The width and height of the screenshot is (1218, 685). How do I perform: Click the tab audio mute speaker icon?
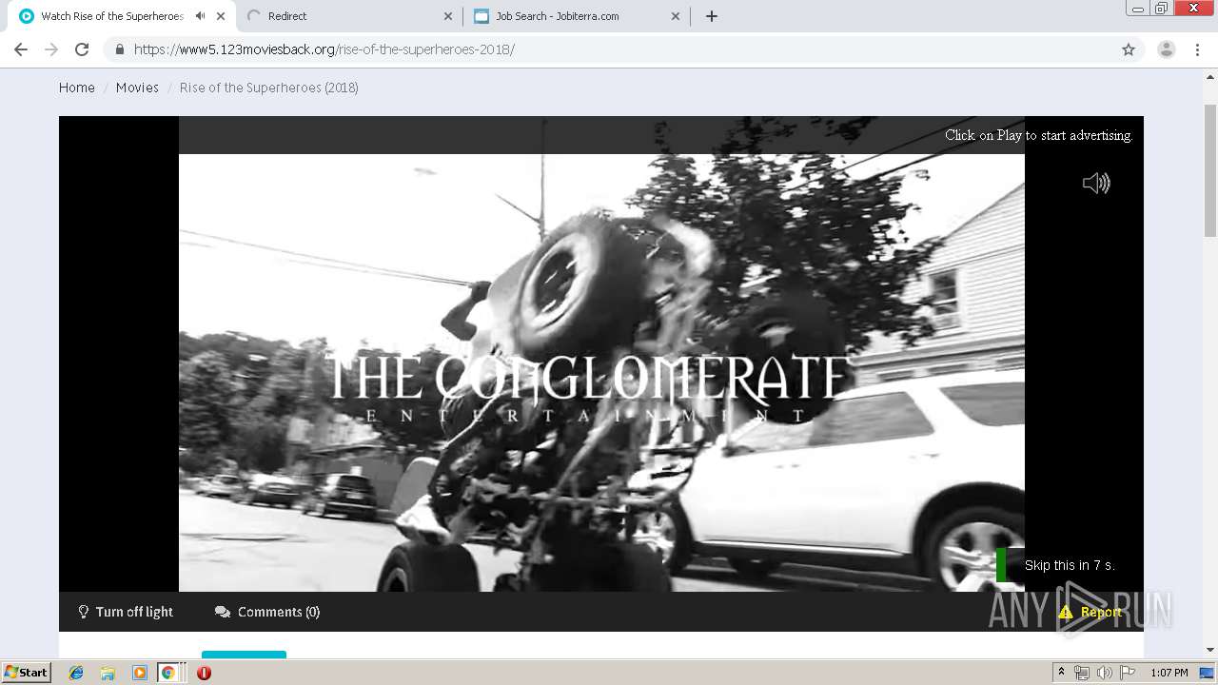200,16
